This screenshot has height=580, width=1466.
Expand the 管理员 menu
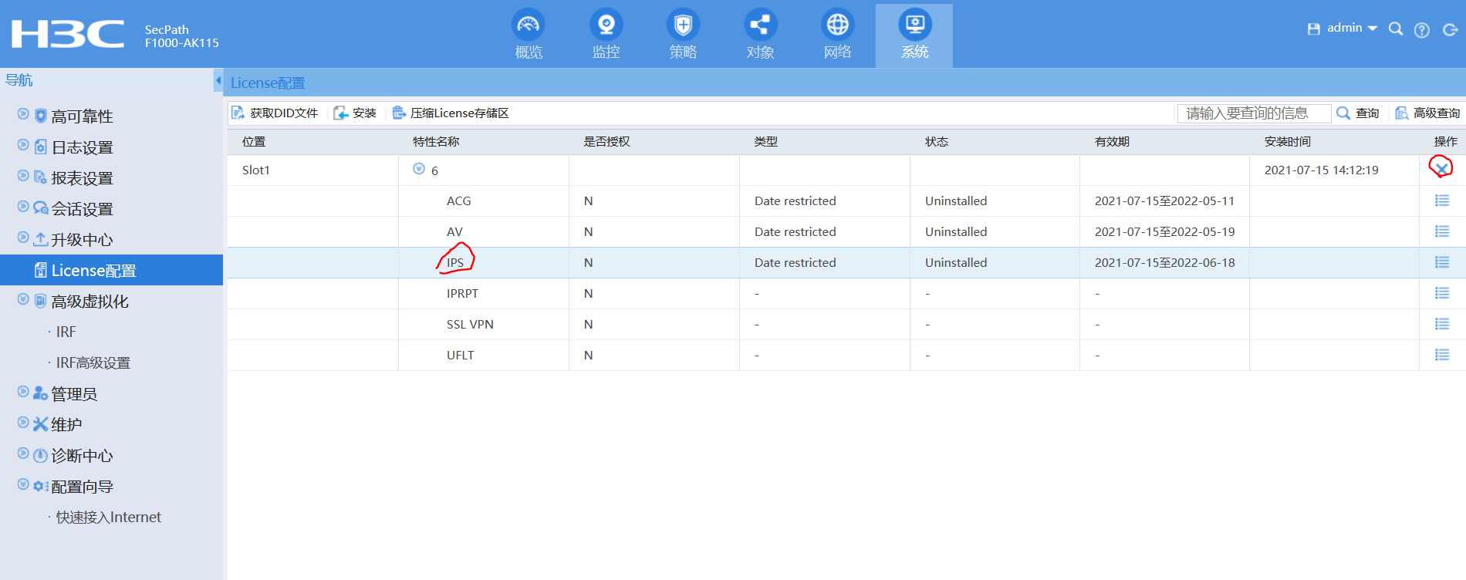tap(23, 392)
